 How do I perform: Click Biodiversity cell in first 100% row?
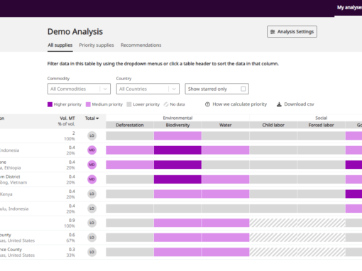point(177,135)
